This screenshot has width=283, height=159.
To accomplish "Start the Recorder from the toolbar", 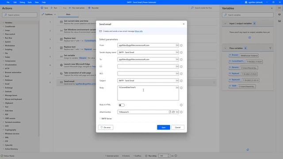I will (x=93, y=8).
